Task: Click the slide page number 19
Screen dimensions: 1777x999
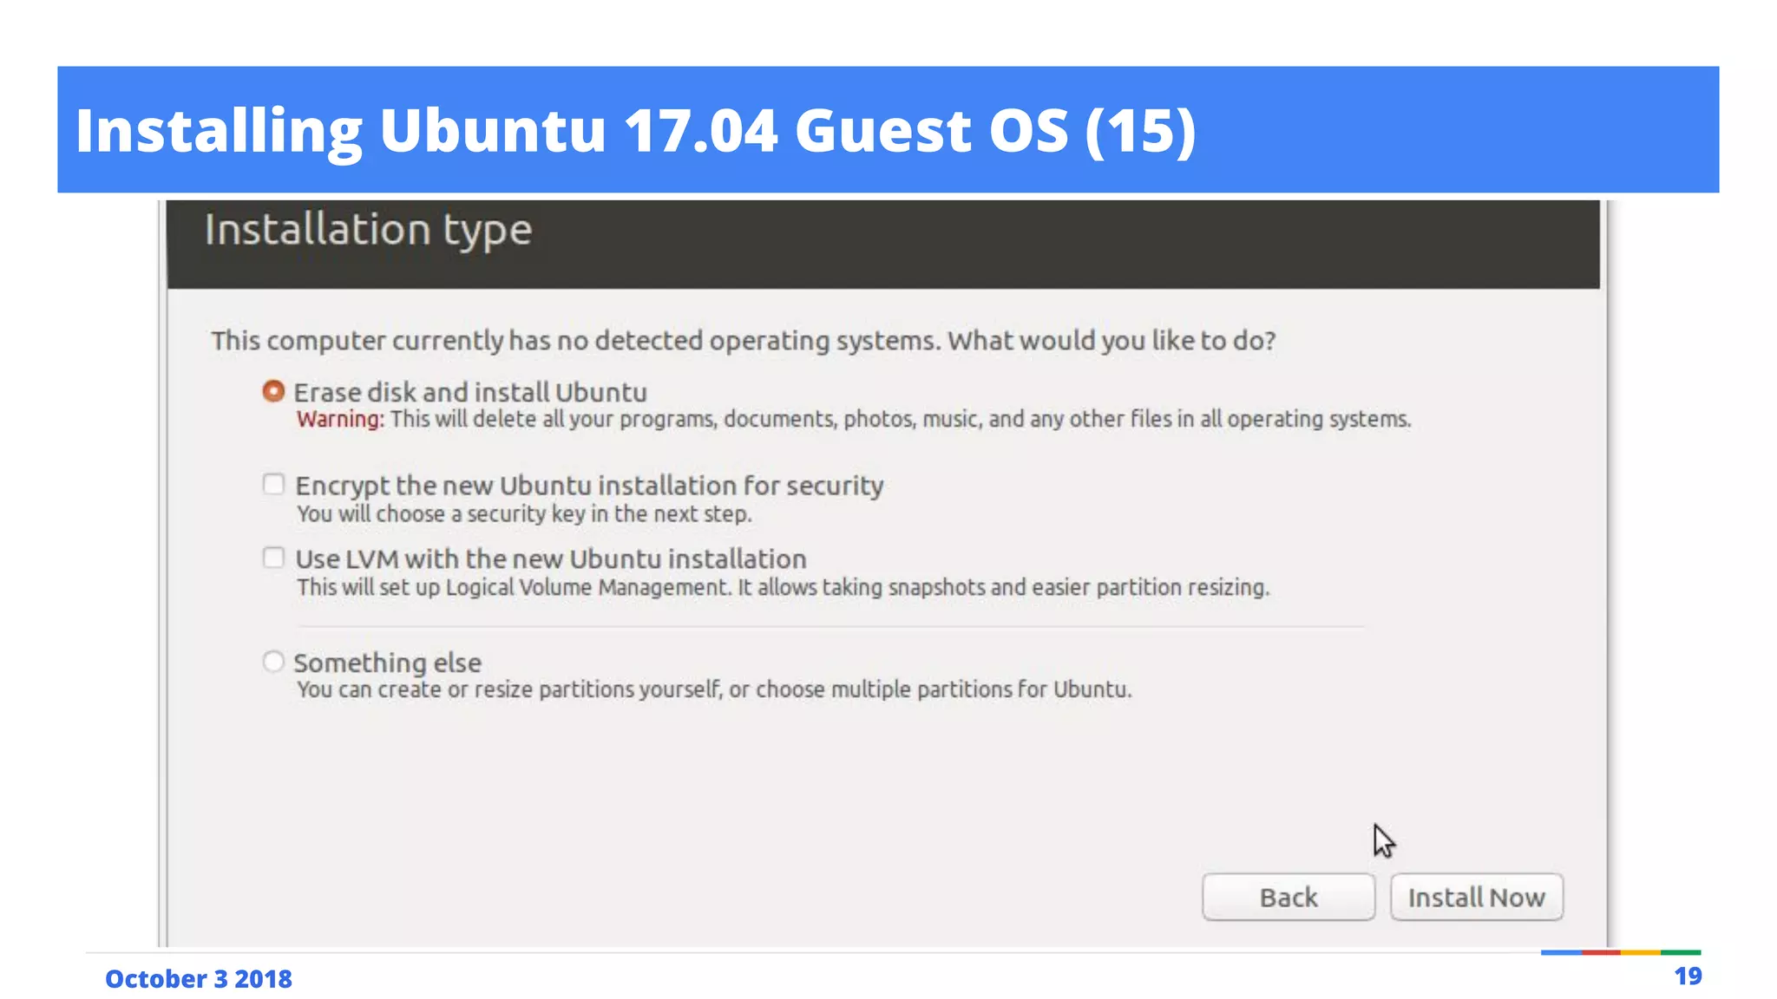Action: pyautogui.click(x=1688, y=976)
